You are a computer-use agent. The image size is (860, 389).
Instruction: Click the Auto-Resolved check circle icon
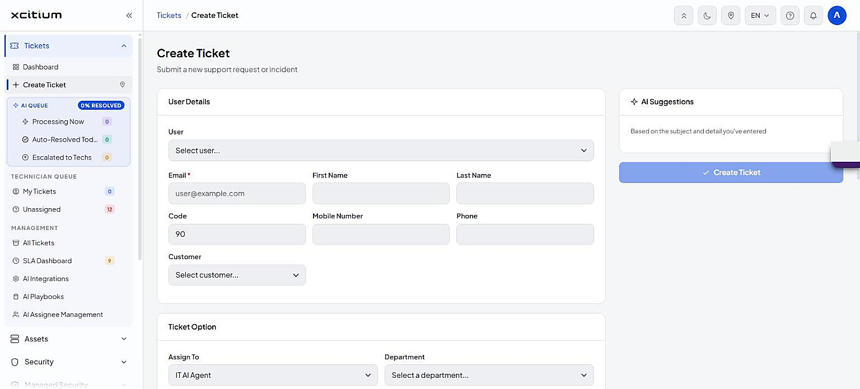pos(25,139)
